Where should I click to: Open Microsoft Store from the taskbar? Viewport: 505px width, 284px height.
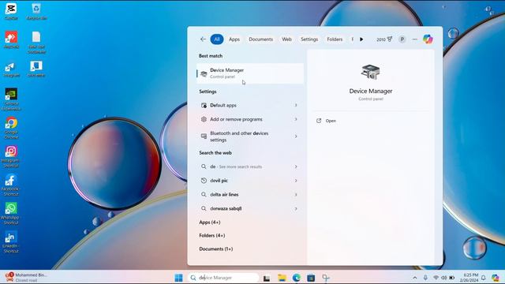coord(311,278)
